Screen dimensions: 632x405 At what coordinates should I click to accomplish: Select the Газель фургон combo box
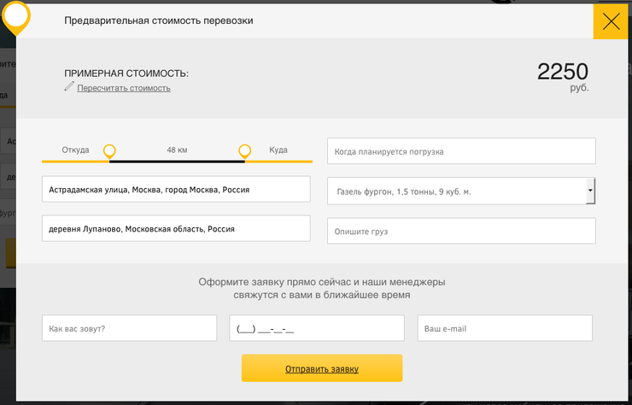click(461, 191)
